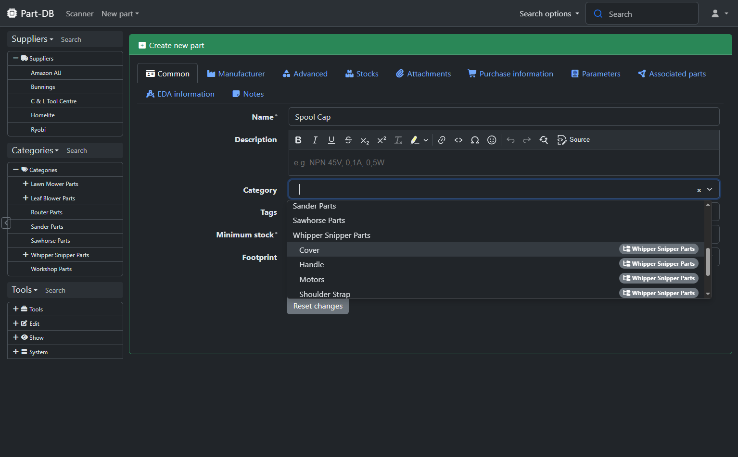Select the highlight marker tool
The height and width of the screenshot is (457, 738).
414,140
